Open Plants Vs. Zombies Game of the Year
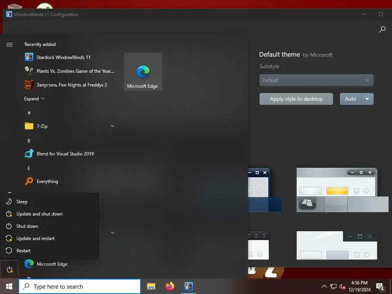This screenshot has width=392, height=294. pos(69,71)
